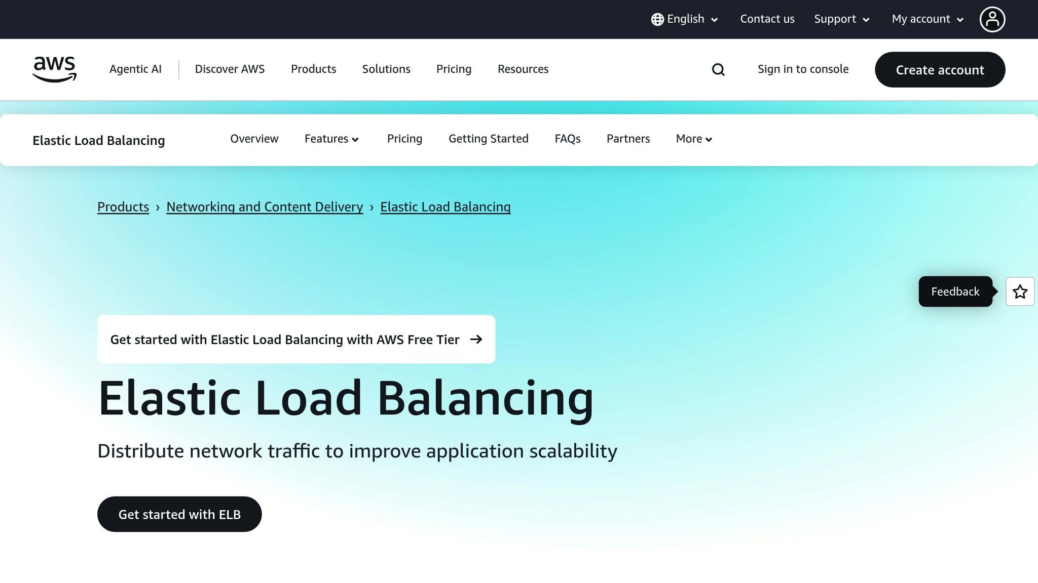Open the Partners tab
This screenshot has width=1038, height=583.
628,139
